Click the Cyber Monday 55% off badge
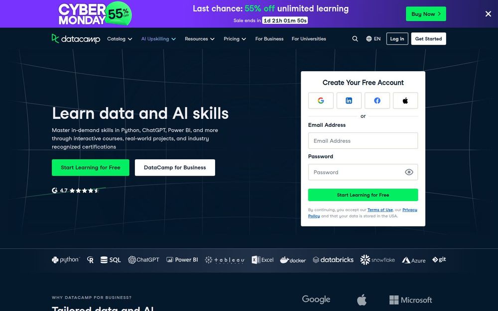The width and height of the screenshot is (498, 311). (x=118, y=14)
